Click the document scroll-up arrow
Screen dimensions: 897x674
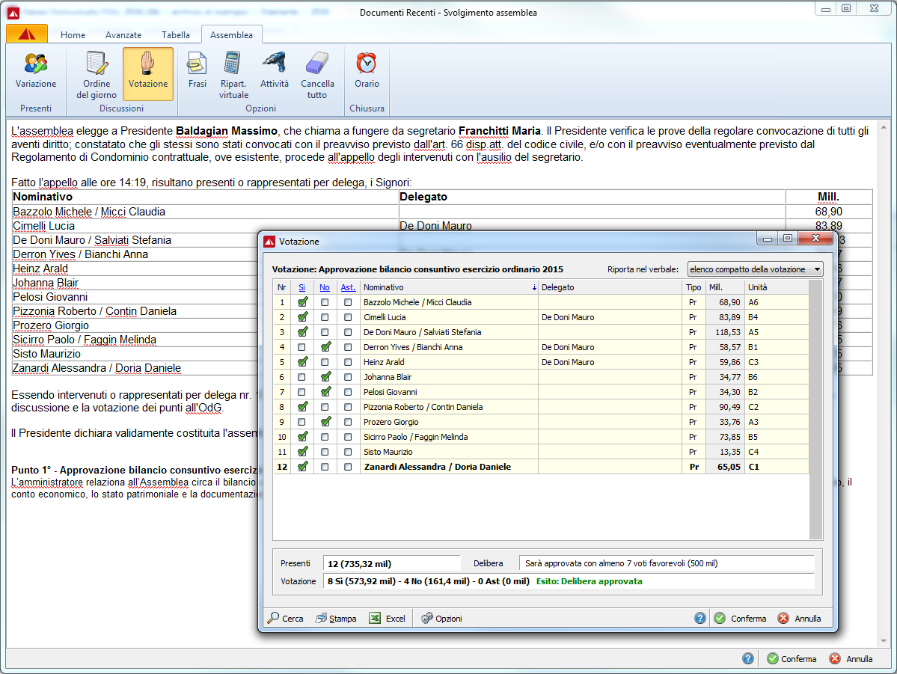[884, 128]
